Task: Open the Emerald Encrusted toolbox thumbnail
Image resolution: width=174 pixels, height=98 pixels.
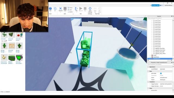Action: 19,57
